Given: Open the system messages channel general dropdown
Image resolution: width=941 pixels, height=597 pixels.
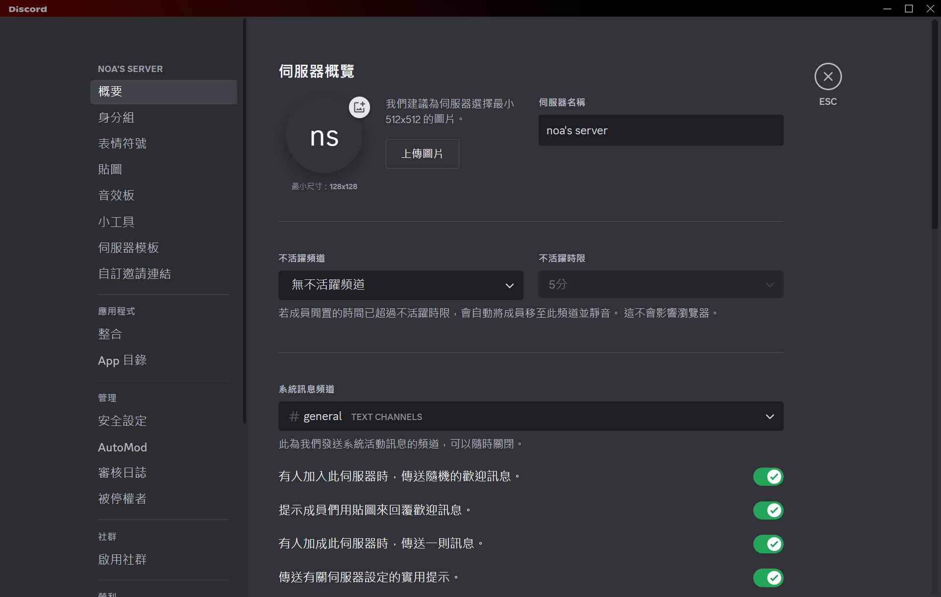Looking at the screenshot, I should [x=530, y=417].
